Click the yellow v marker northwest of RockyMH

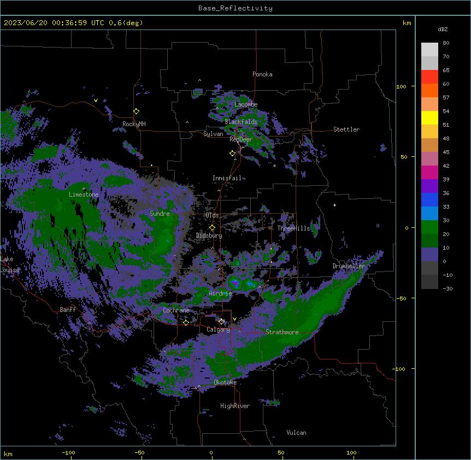[96, 101]
